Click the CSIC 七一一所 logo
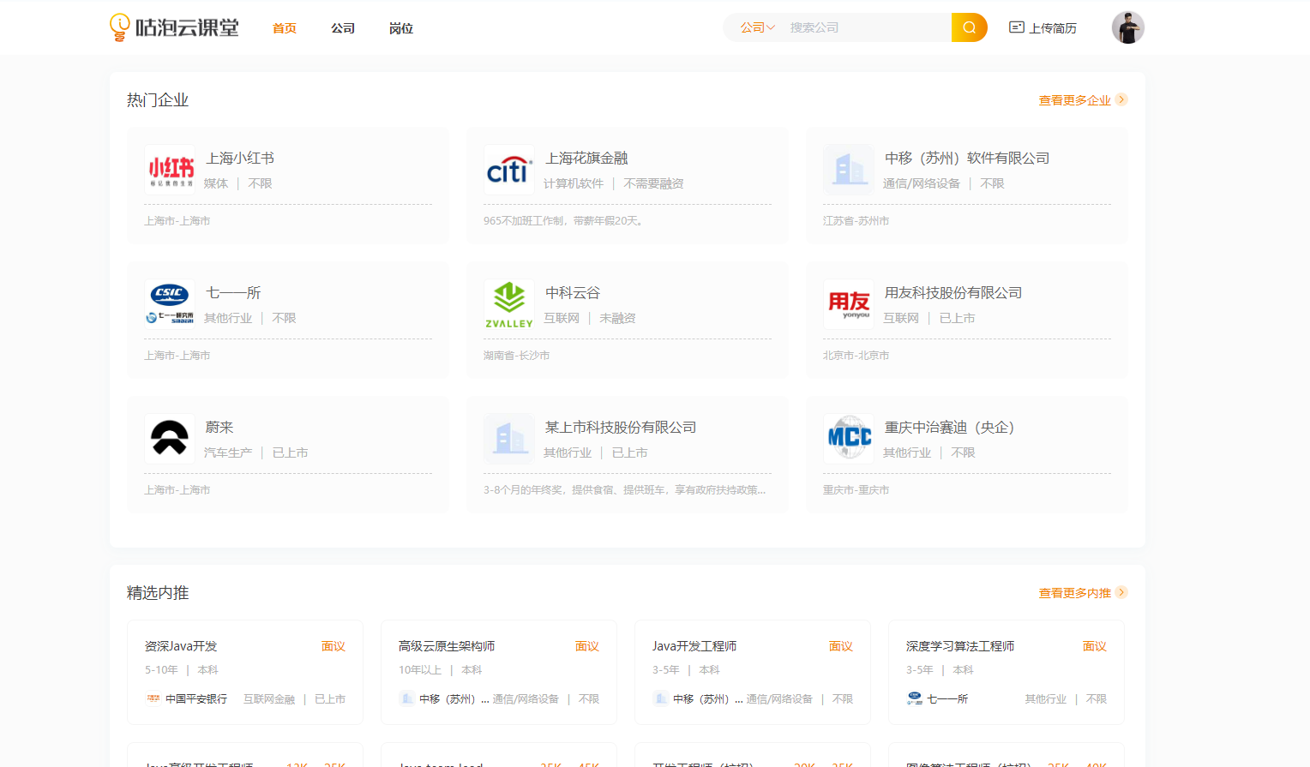The height and width of the screenshot is (767, 1310). coord(170,304)
